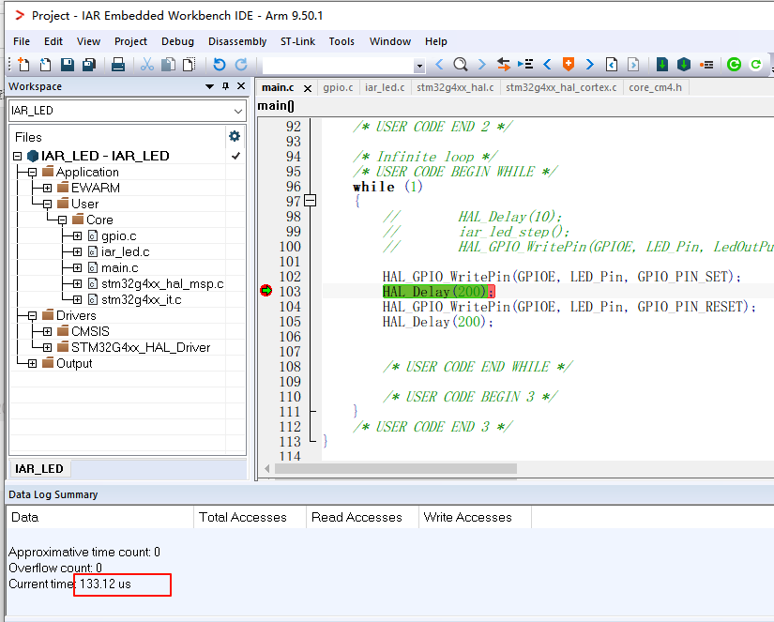Viewport: 774px width, 622px height.
Task: Toggle the breakpoint on line 103
Action: tap(266, 291)
